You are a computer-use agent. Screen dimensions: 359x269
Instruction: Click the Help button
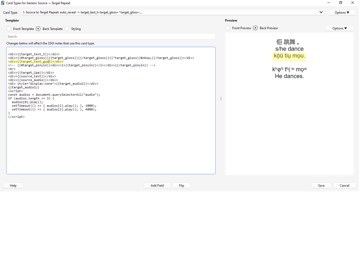click(x=13, y=186)
